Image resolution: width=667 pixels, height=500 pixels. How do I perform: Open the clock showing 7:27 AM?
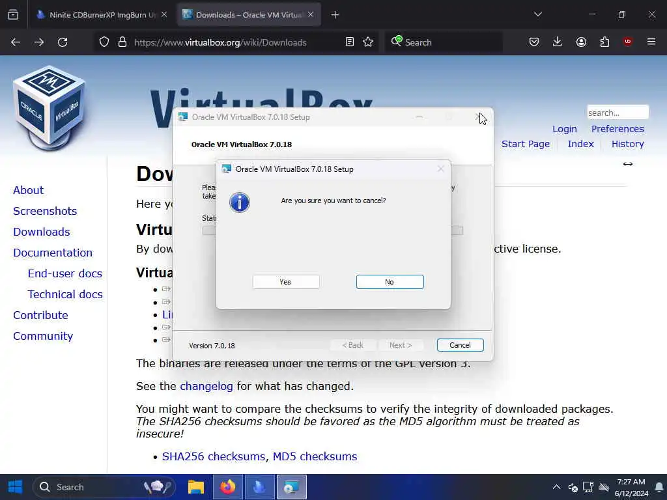[631, 487]
